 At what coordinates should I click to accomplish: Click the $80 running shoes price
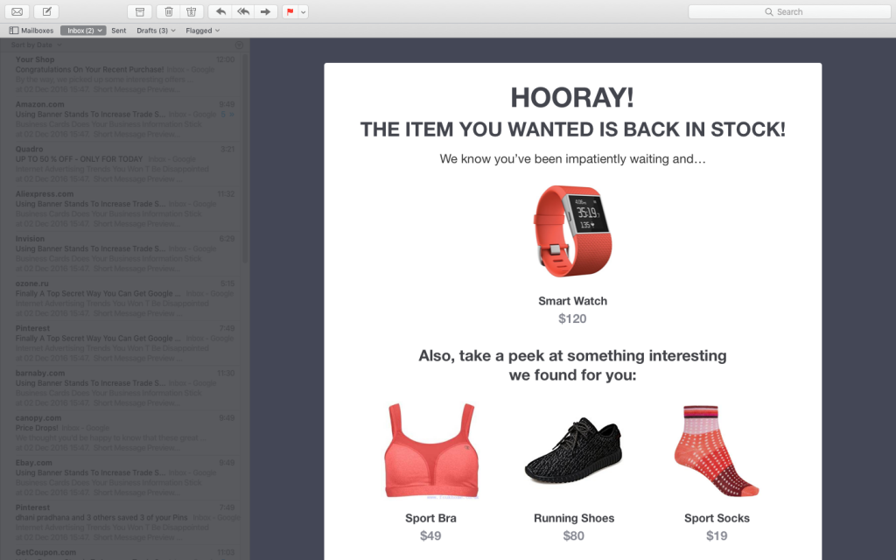574,536
